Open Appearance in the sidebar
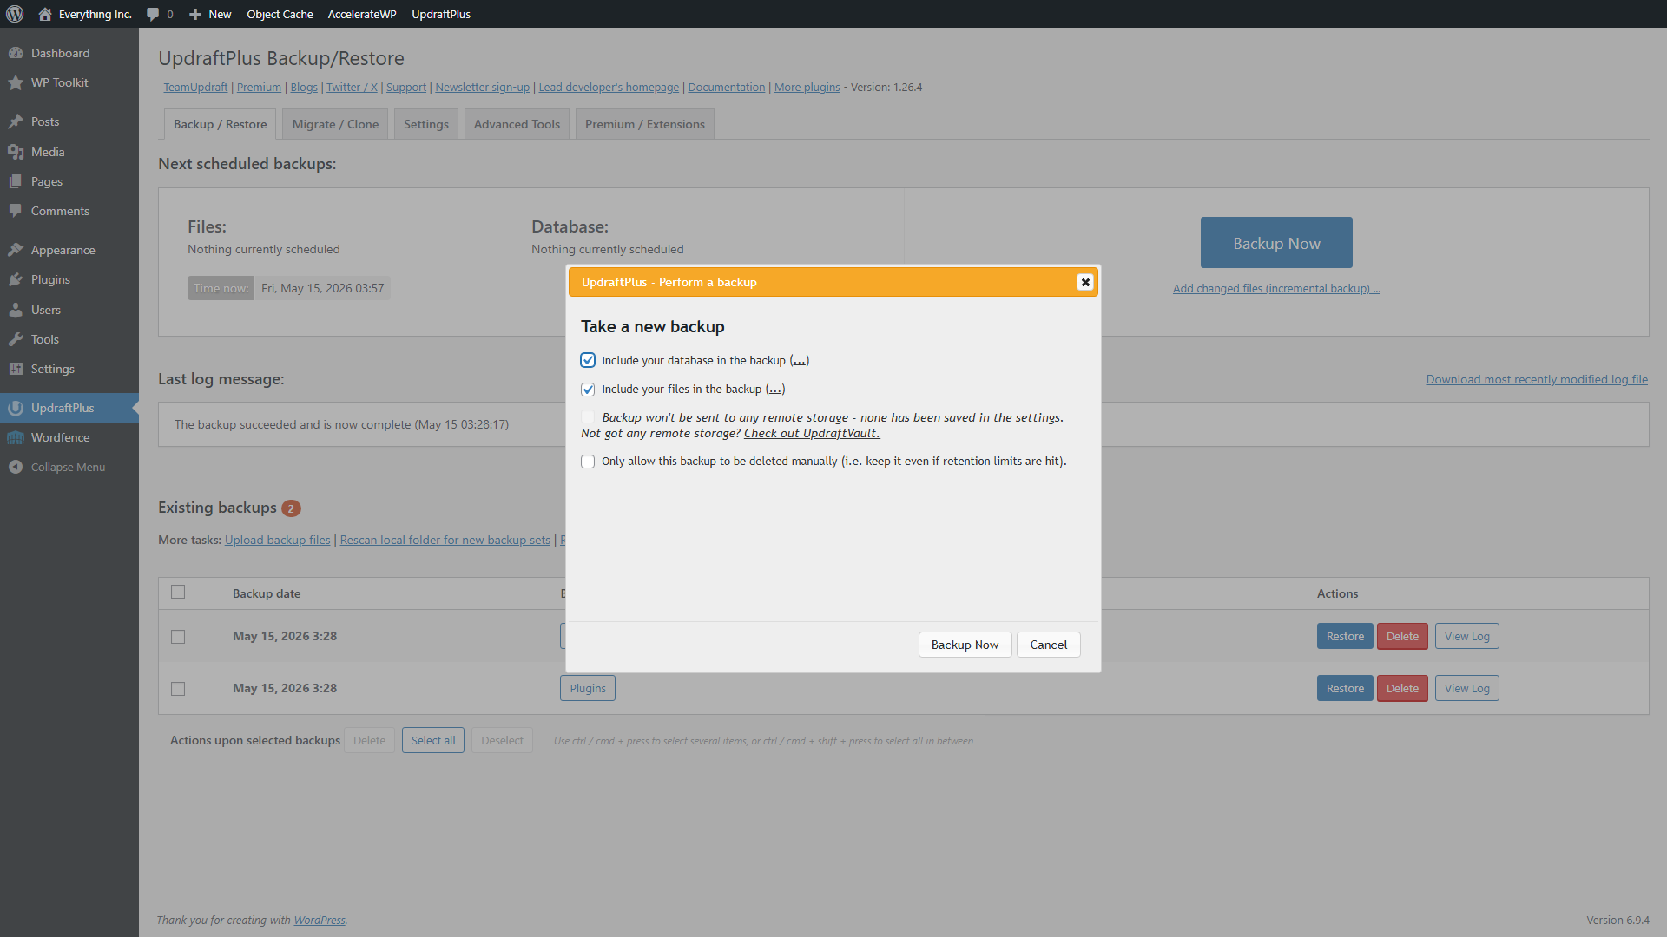Screen dimensions: 1667x937 (69, 250)
